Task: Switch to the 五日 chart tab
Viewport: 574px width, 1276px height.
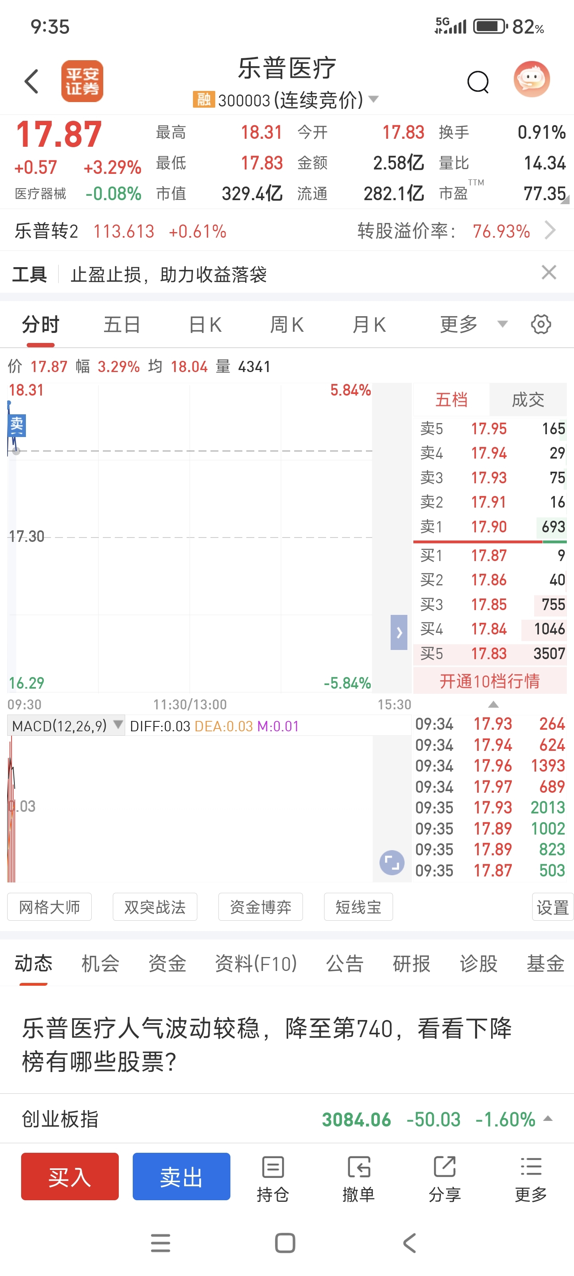Action: [x=122, y=325]
